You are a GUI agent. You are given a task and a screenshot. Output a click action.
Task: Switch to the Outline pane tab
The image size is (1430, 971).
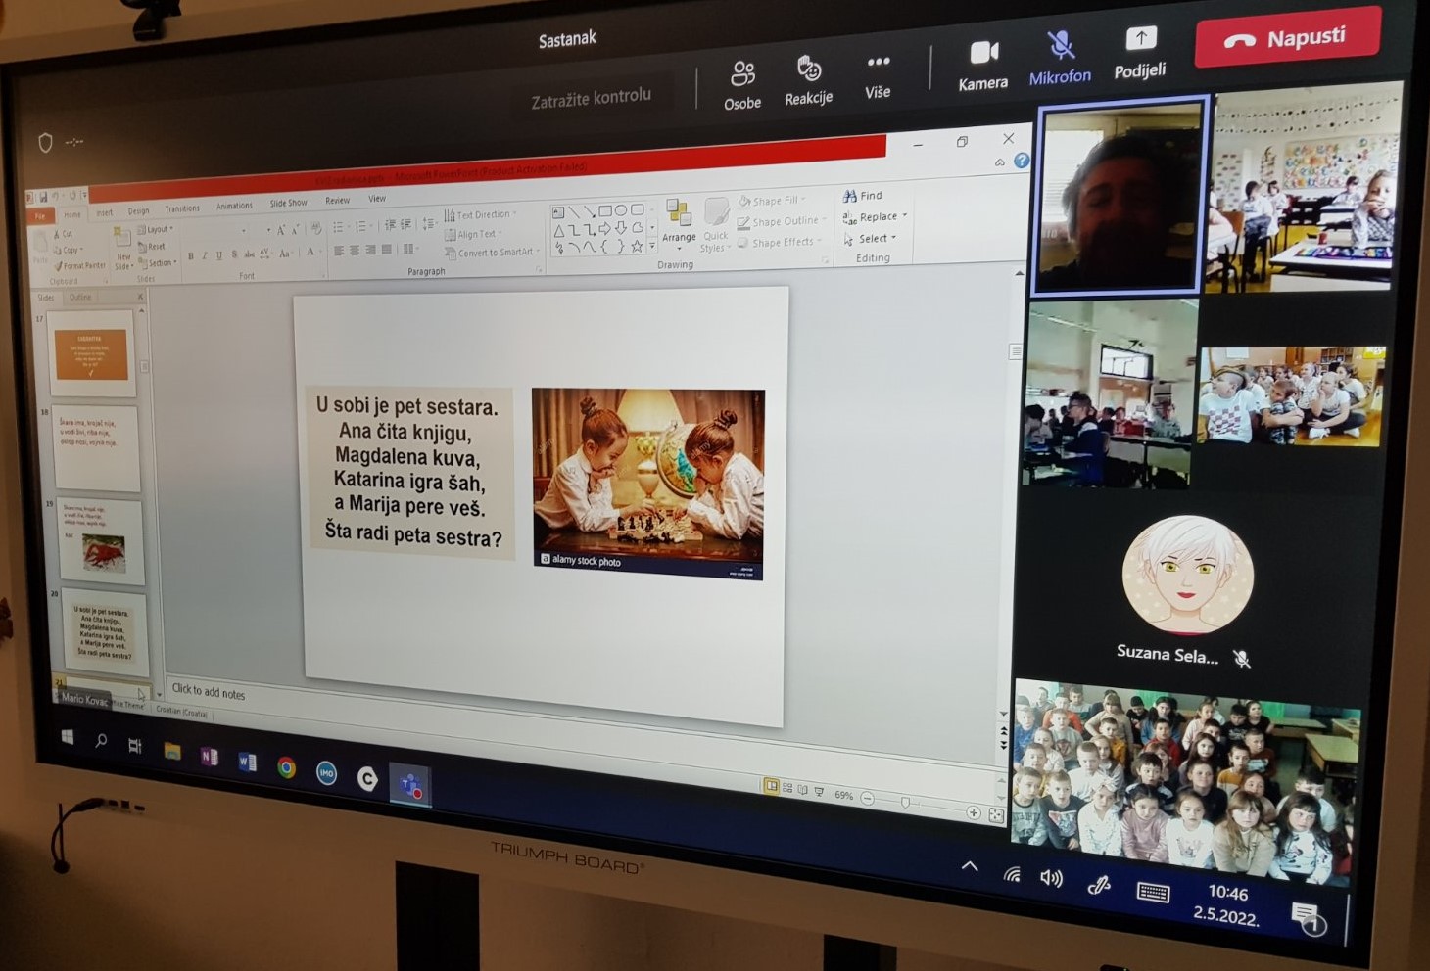pos(80,297)
